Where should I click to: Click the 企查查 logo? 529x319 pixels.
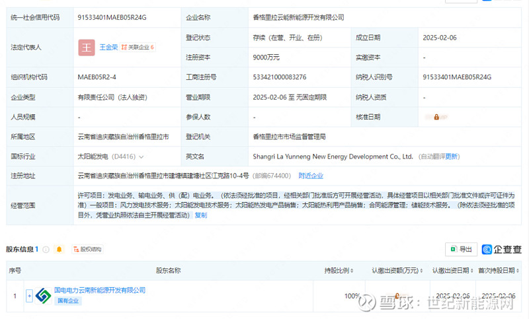pos(501,249)
